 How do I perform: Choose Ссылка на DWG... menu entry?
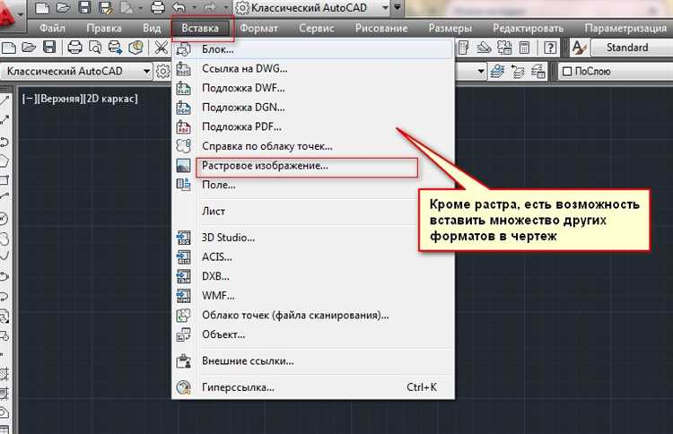click(313, 69)
